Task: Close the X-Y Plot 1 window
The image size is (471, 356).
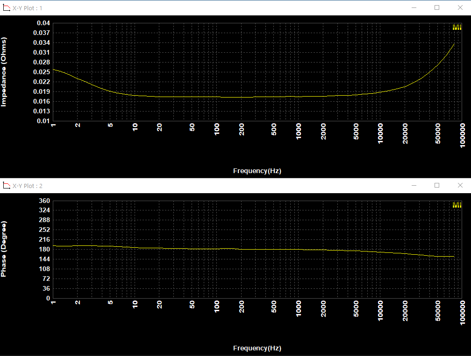Action: pos(459,7)
